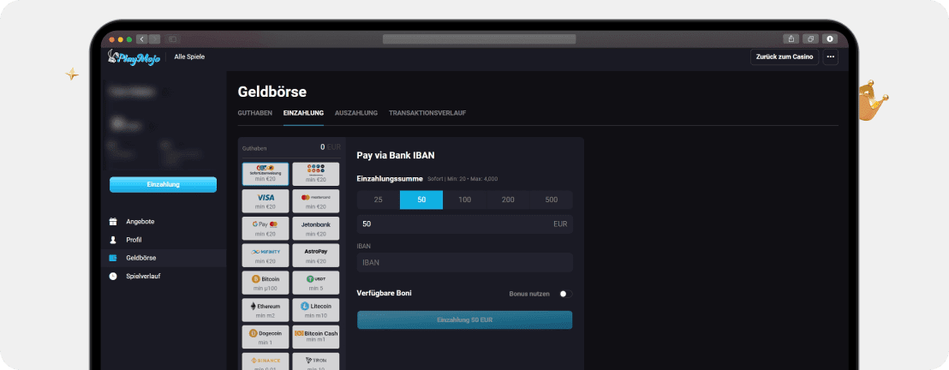This screenshot has width=949, height=370.
Task: Click the IBAN input field
Action: 464,262
